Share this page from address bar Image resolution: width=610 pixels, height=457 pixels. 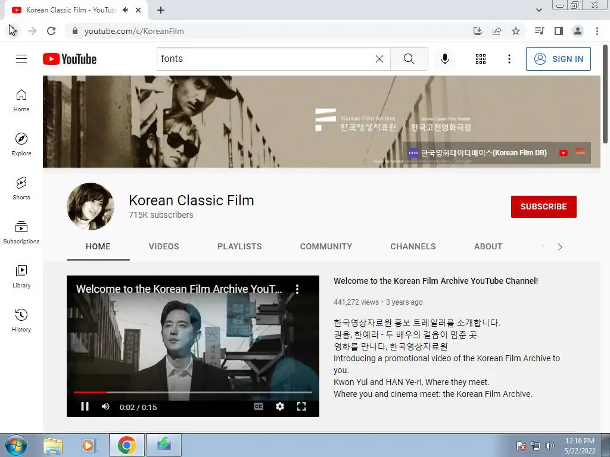click(x=497, y=31)
